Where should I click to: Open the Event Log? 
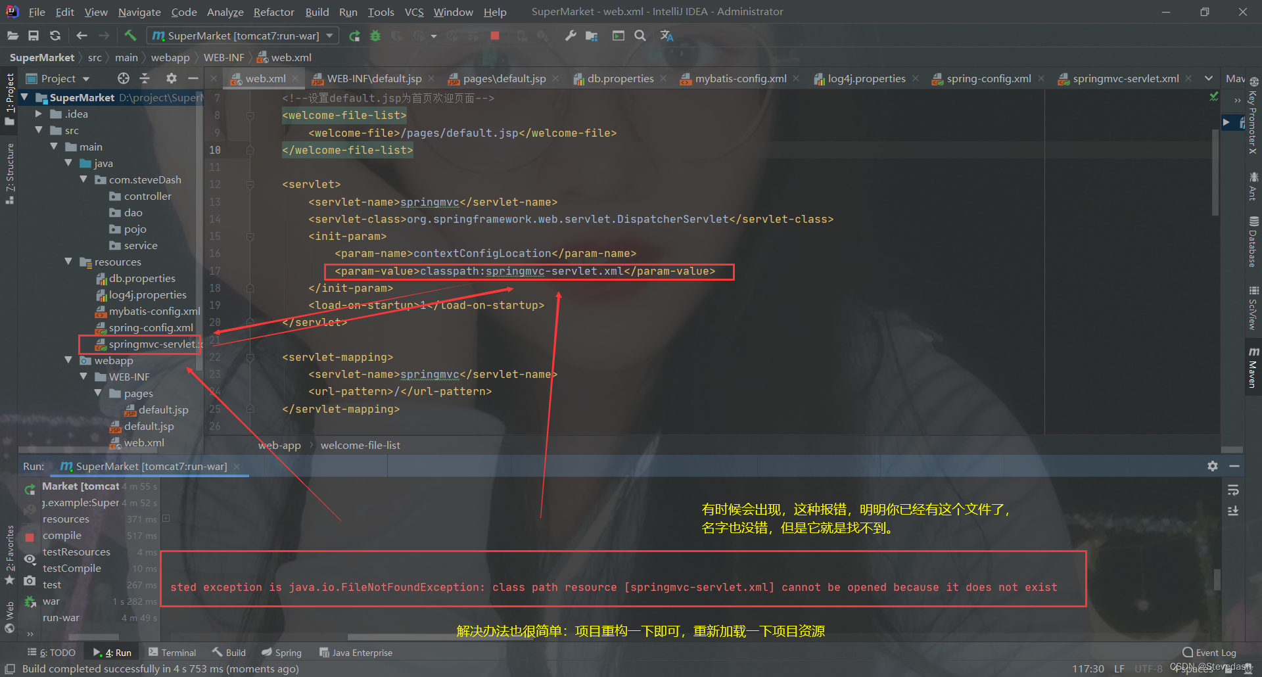tap(1215, 651)
